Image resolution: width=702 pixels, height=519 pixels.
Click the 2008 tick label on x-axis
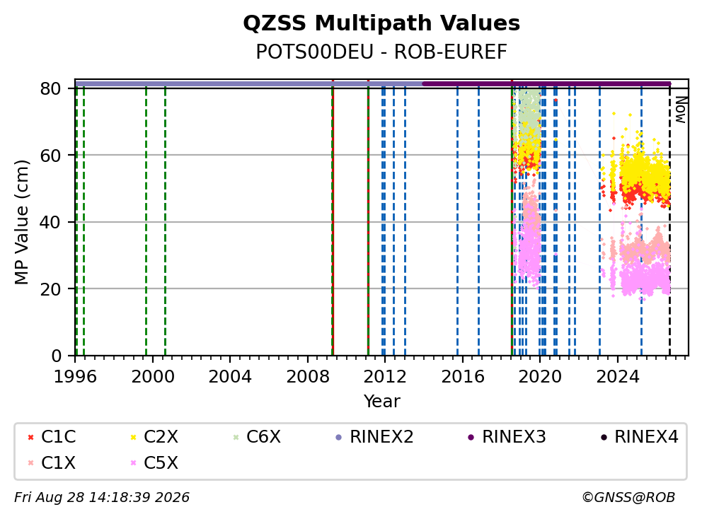click(x=308, y=377)
